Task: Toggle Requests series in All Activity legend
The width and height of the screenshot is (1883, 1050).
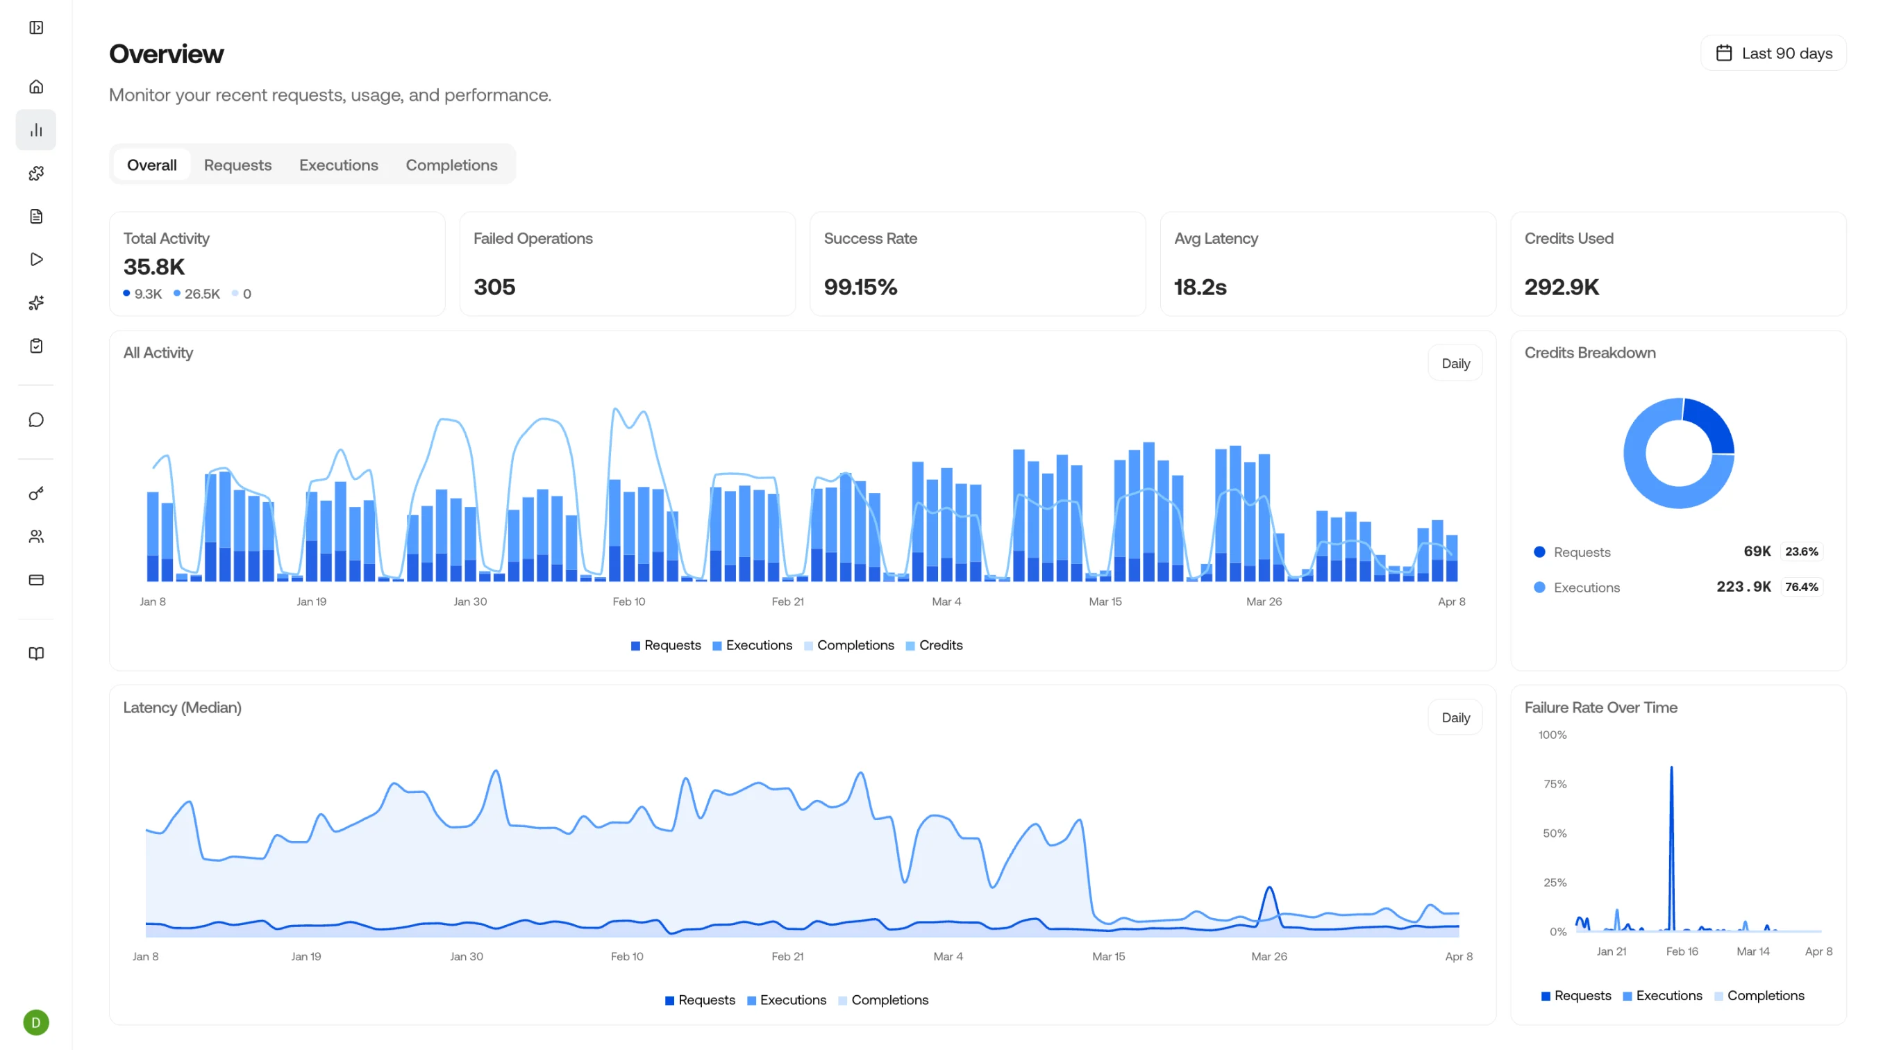Action: click(665, 646)
